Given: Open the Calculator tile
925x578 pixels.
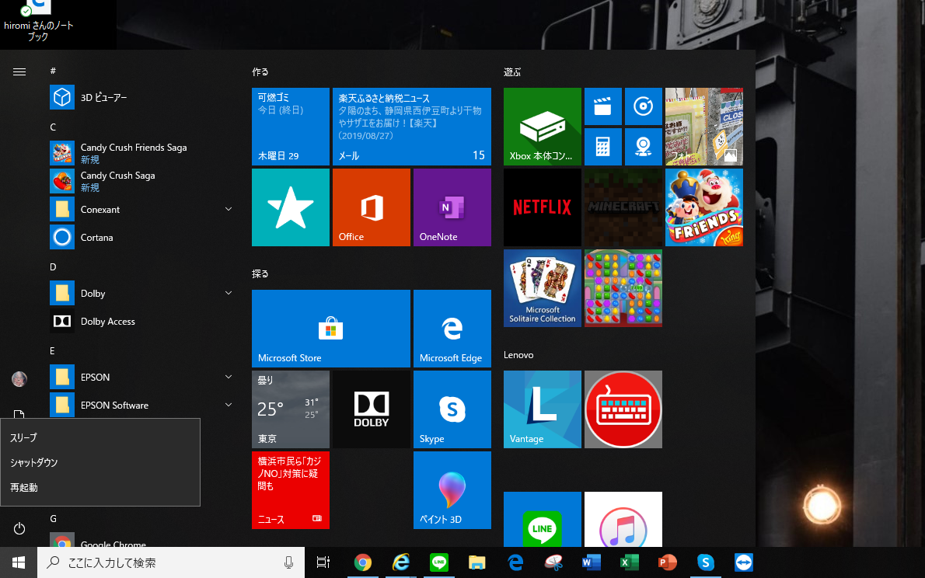Looking at the screenshot, I should [x=603, y=147].
